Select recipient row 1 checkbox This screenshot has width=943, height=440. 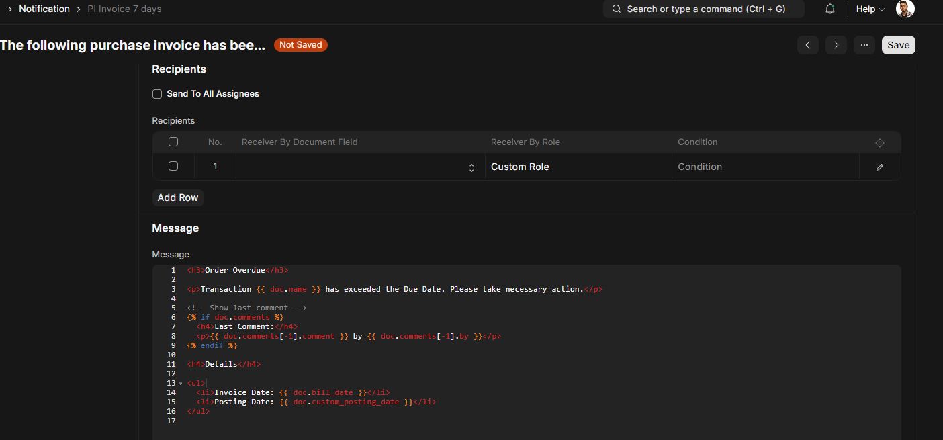coord(173,166)
